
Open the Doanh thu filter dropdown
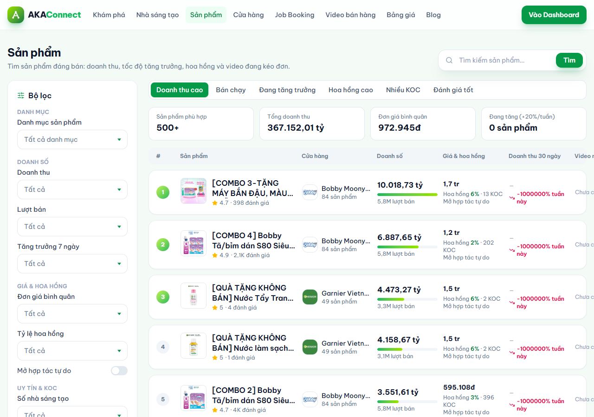[72, 190]
